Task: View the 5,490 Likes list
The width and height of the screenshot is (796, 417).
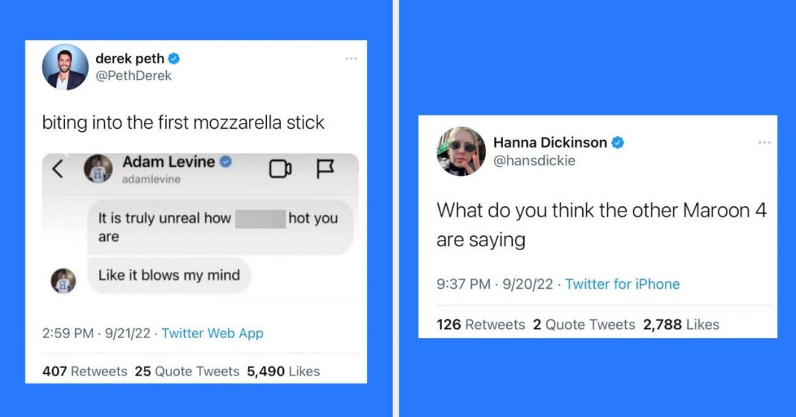Action: pos(283,372)
